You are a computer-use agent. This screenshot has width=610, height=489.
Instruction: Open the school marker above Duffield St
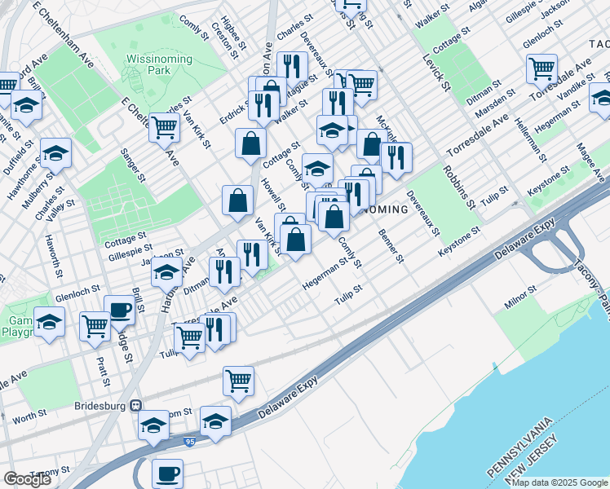tap(26, 106)
